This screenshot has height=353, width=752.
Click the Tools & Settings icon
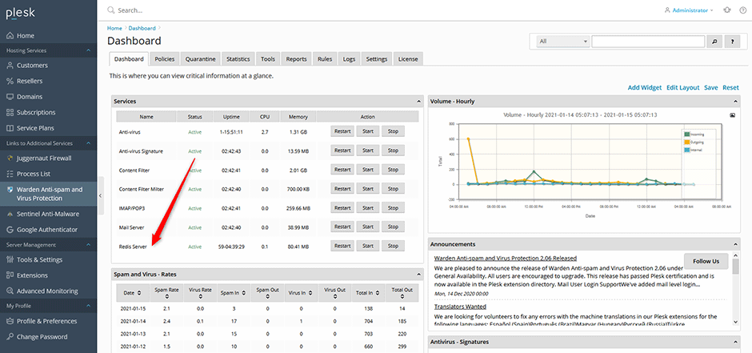10,260
